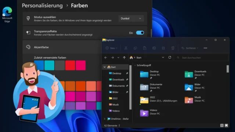Pick pink recently used color
Viewport: 235px width, 132px height.
[81, 65]
